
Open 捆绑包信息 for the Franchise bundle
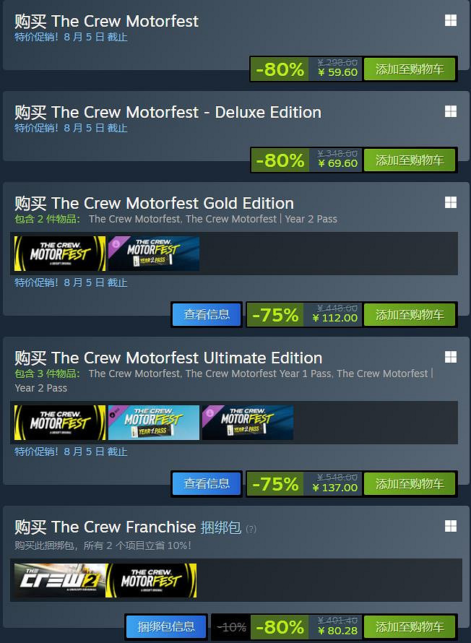point(166,626)
